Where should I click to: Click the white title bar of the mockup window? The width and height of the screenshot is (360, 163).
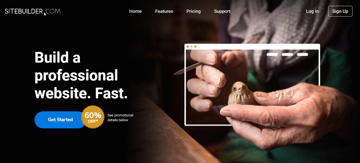252,47
